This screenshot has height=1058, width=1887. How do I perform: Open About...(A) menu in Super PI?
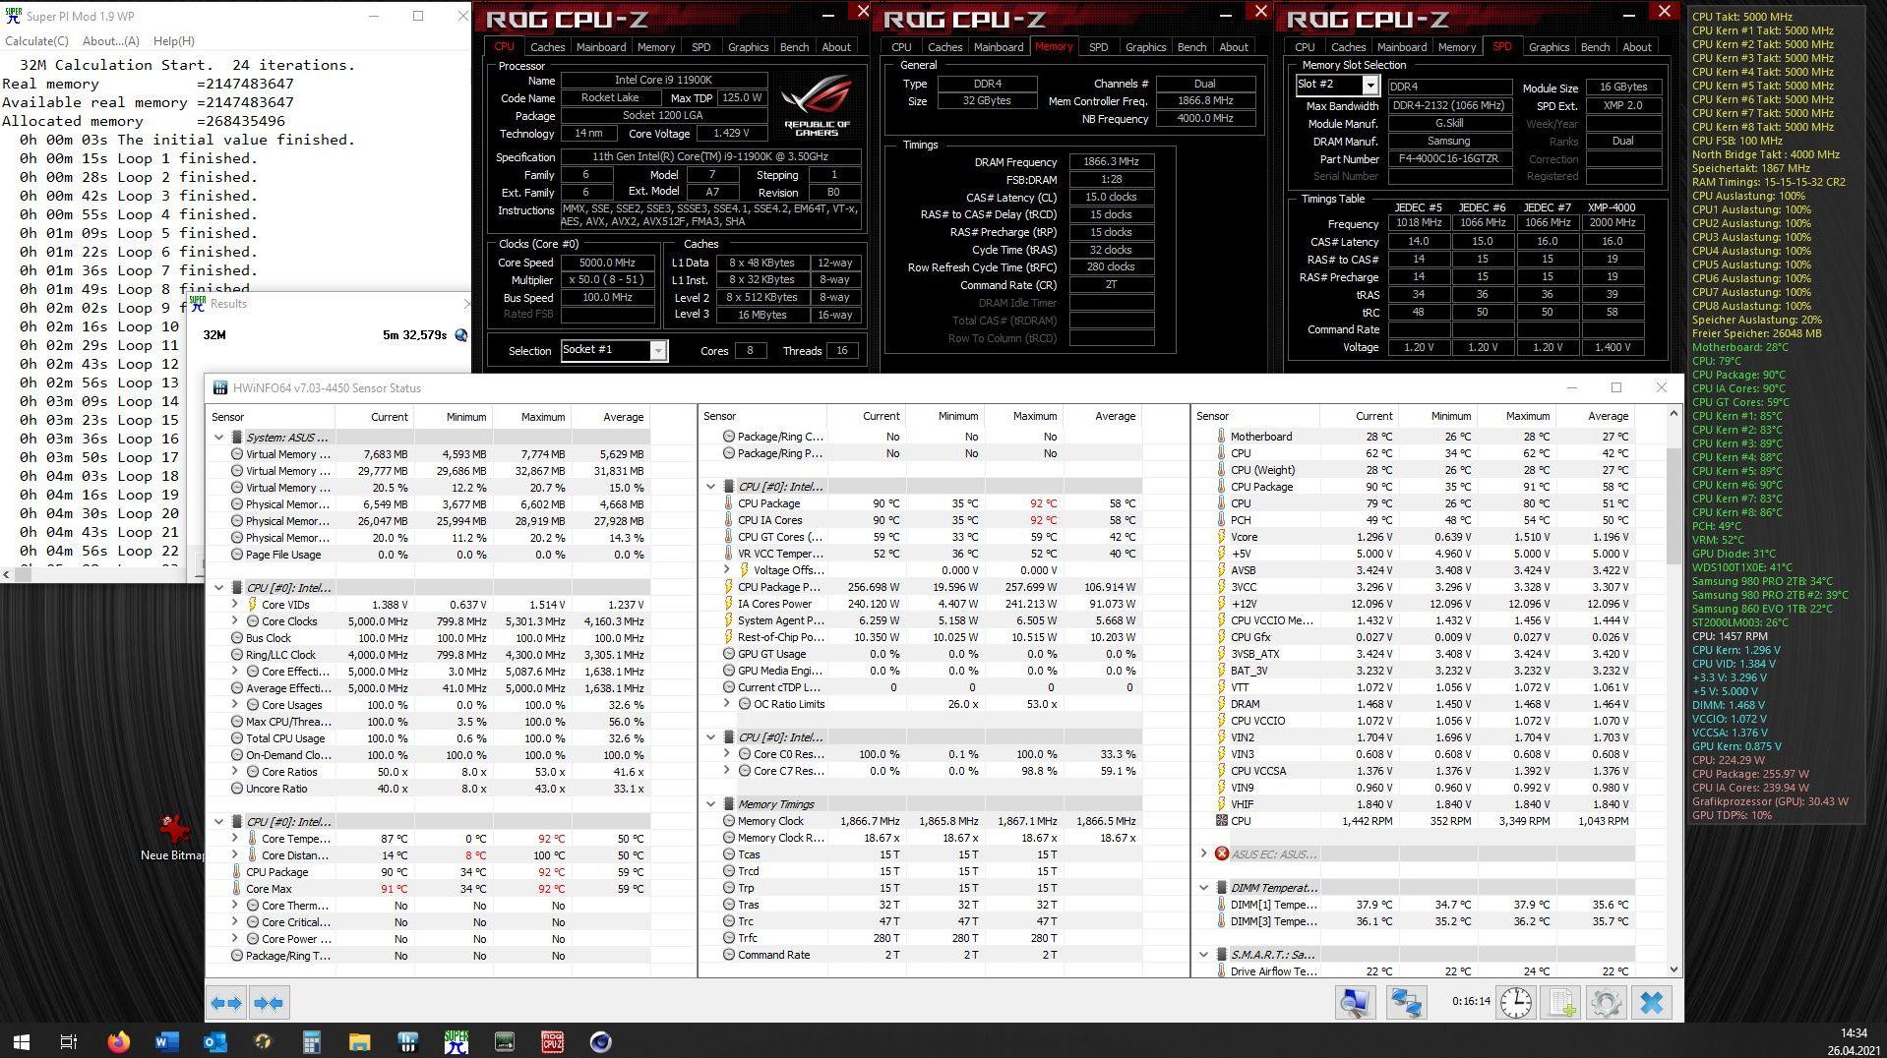coord(111,41)
